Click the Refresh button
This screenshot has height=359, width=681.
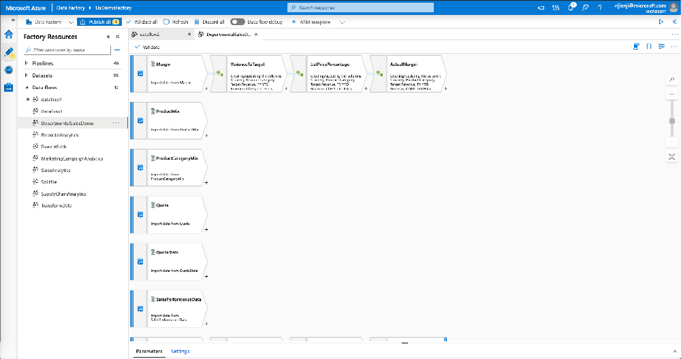click(x=176, y=22)
